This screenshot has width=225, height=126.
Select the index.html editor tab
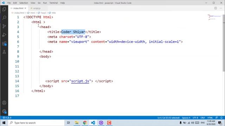tap(18, 8)
